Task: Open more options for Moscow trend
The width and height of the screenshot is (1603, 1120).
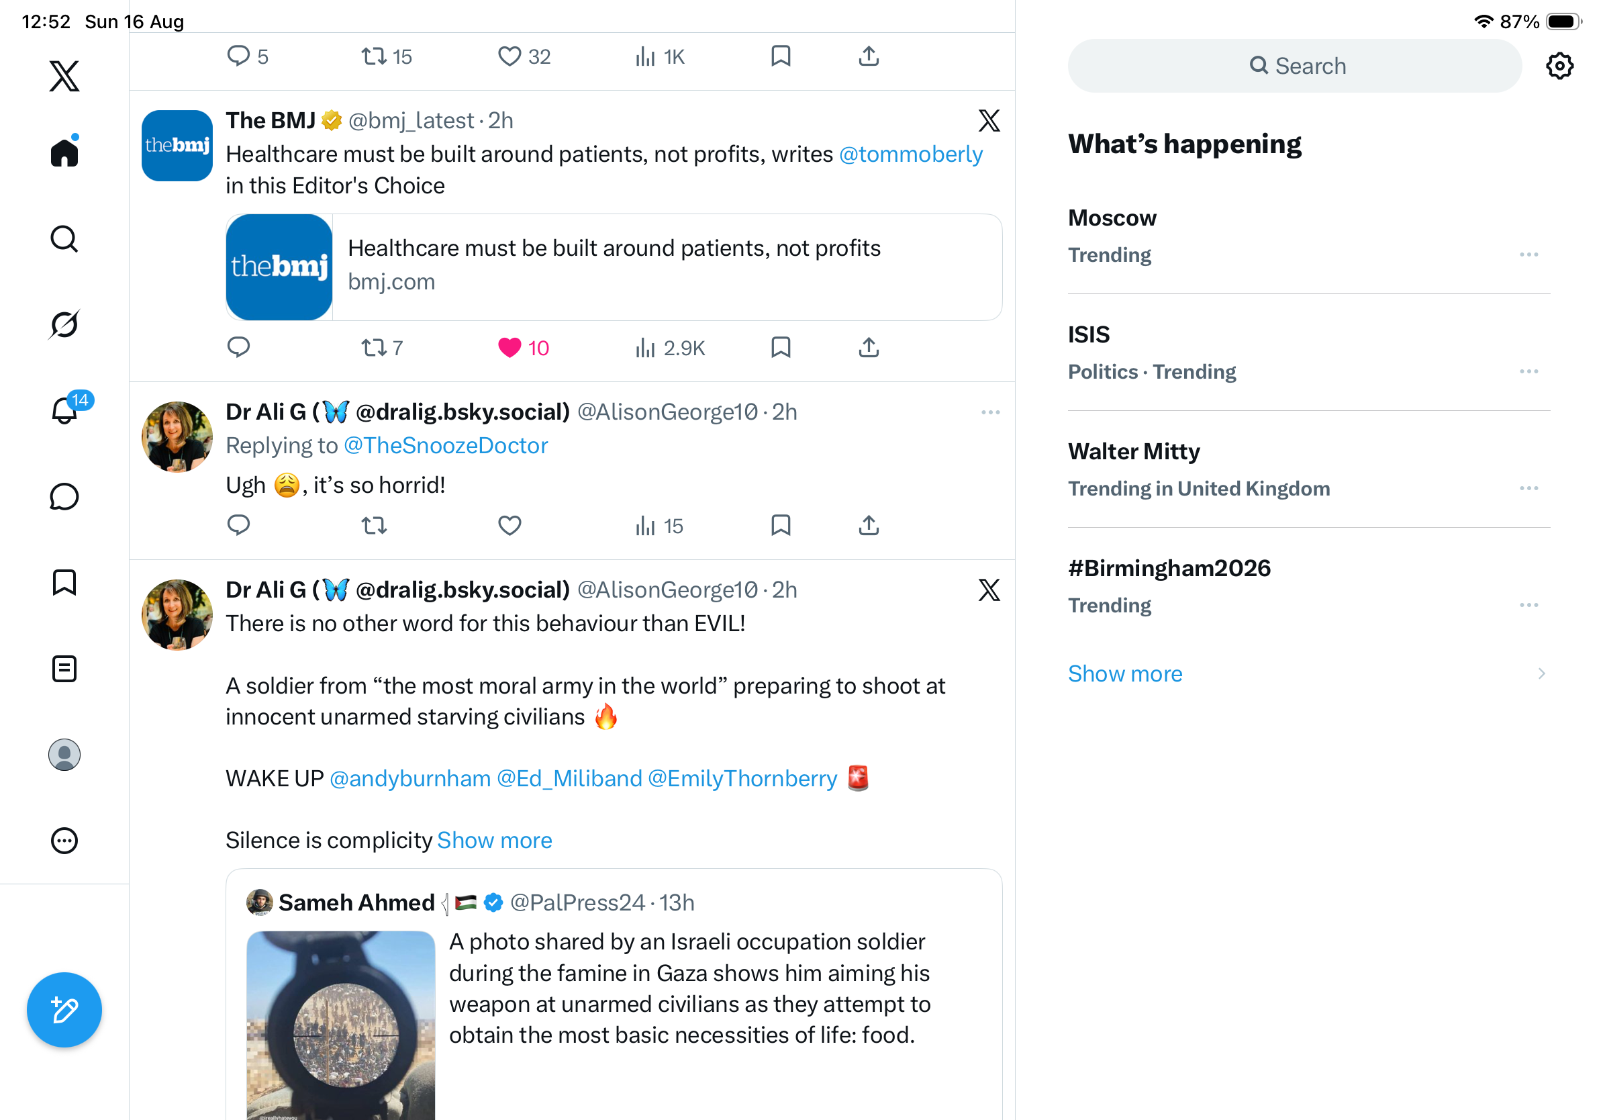Action: point(1528,254)
